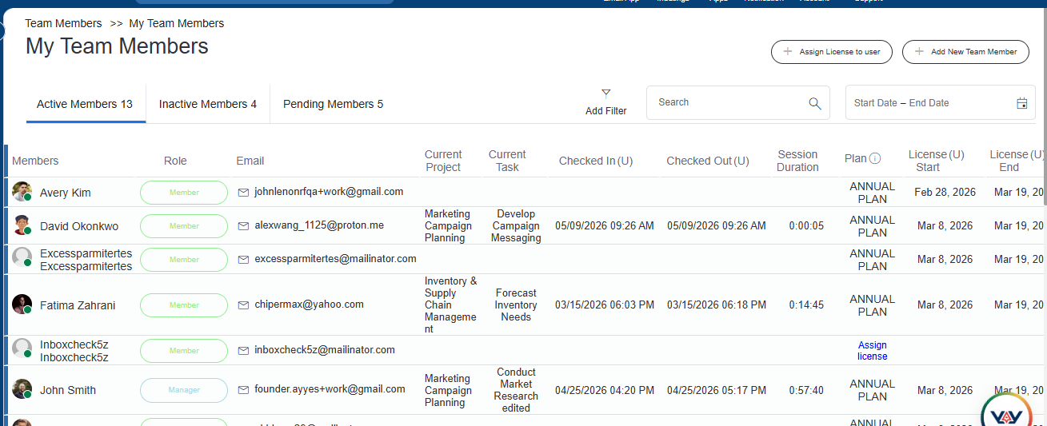Click Add New Team Member button
The height and width of the screenshot is (426, 1047).
point(965,52)
